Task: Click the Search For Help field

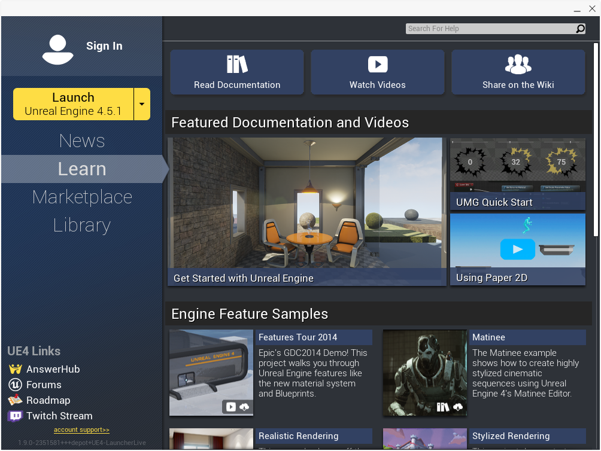Action: pos(491,29)
